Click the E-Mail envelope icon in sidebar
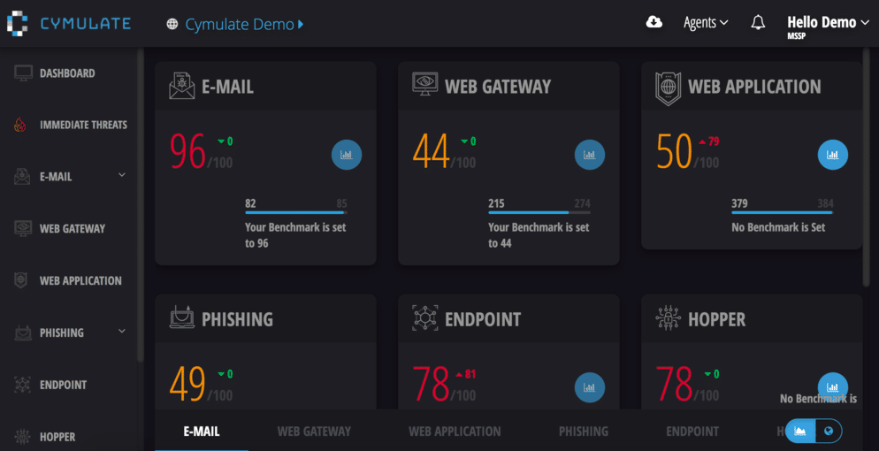Screen dimensions: 879x451 pyautogui.click(x=22, y=177)
